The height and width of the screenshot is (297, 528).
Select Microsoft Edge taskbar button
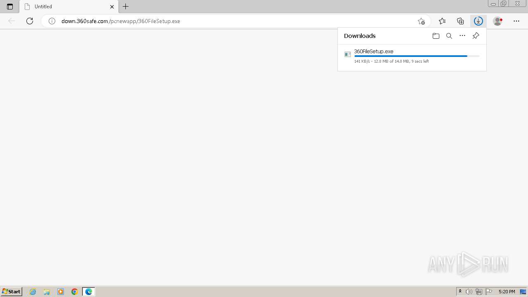89,292
